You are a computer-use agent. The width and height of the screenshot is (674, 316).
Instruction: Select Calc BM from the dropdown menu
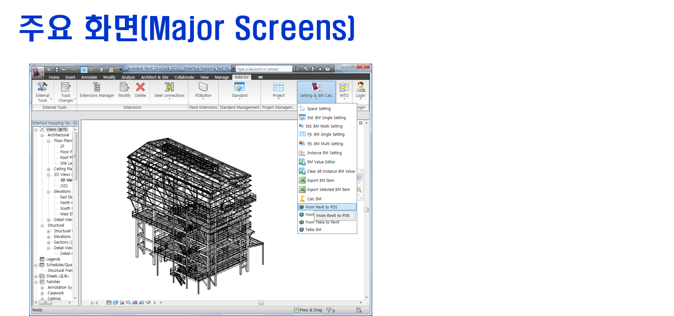(314, 199)
